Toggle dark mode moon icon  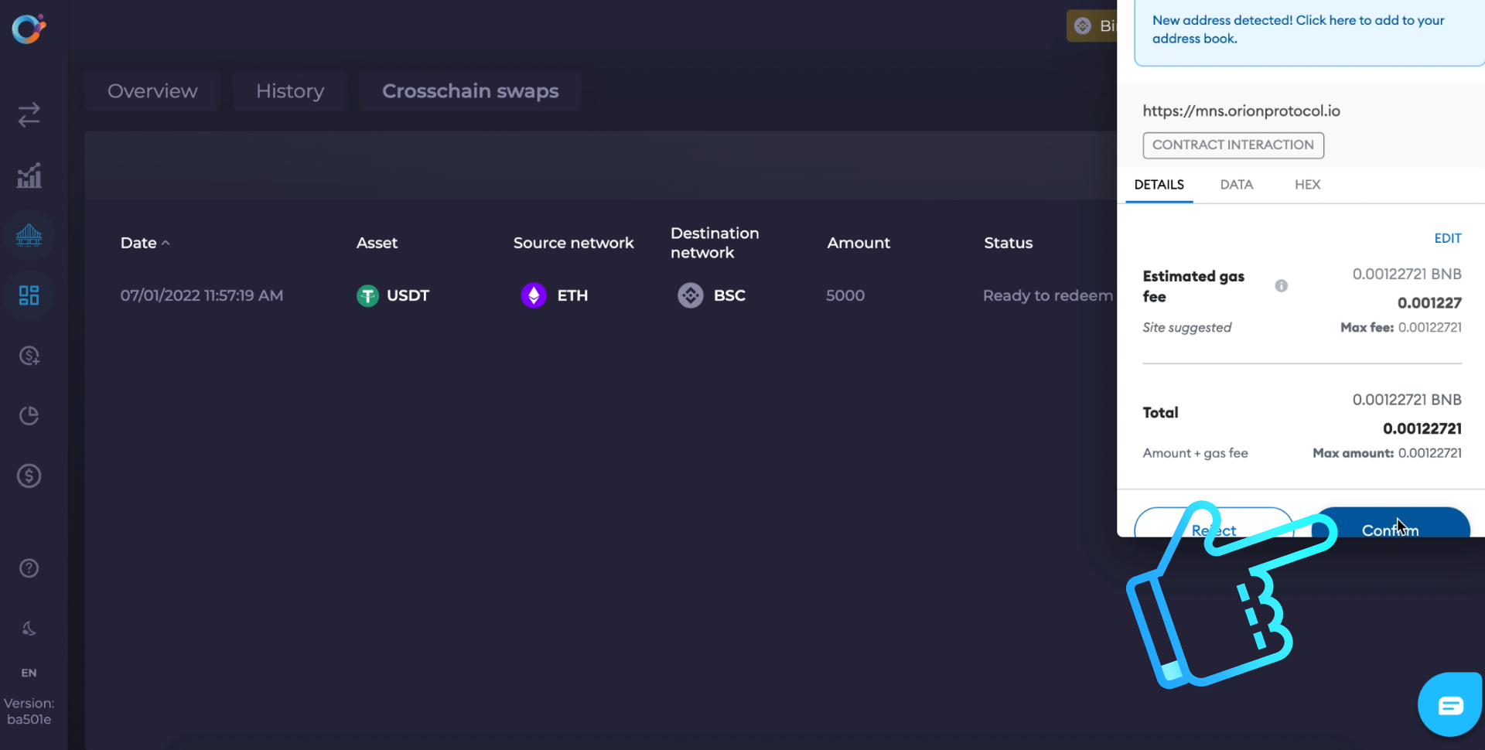[x=29, y=628]
